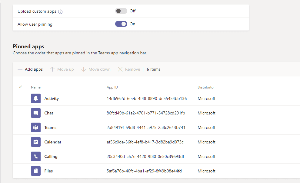
Task: Select the Chat row name
Action: pos(49,113)
